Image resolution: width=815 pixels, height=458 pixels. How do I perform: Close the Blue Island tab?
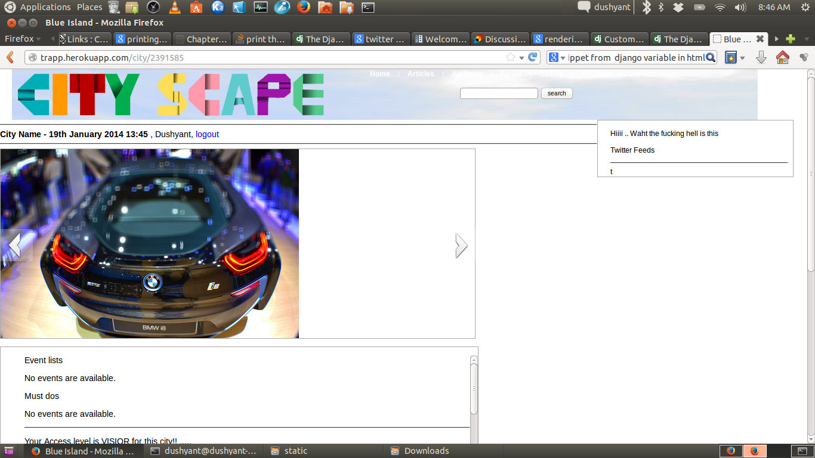point(760,39)
